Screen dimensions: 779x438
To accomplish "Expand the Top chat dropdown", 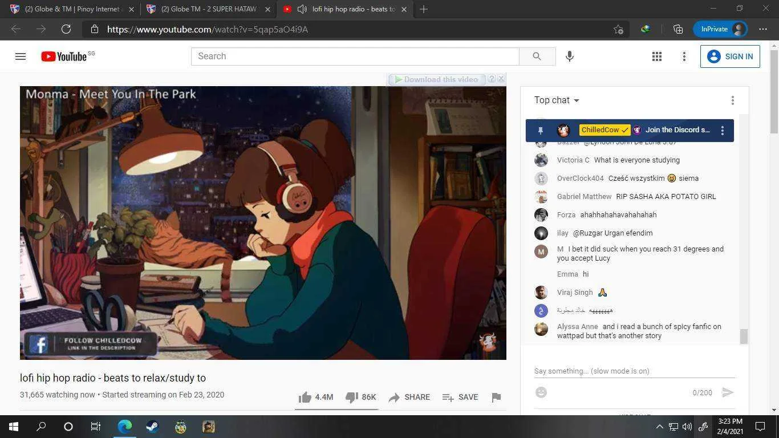I will [557, 100].
